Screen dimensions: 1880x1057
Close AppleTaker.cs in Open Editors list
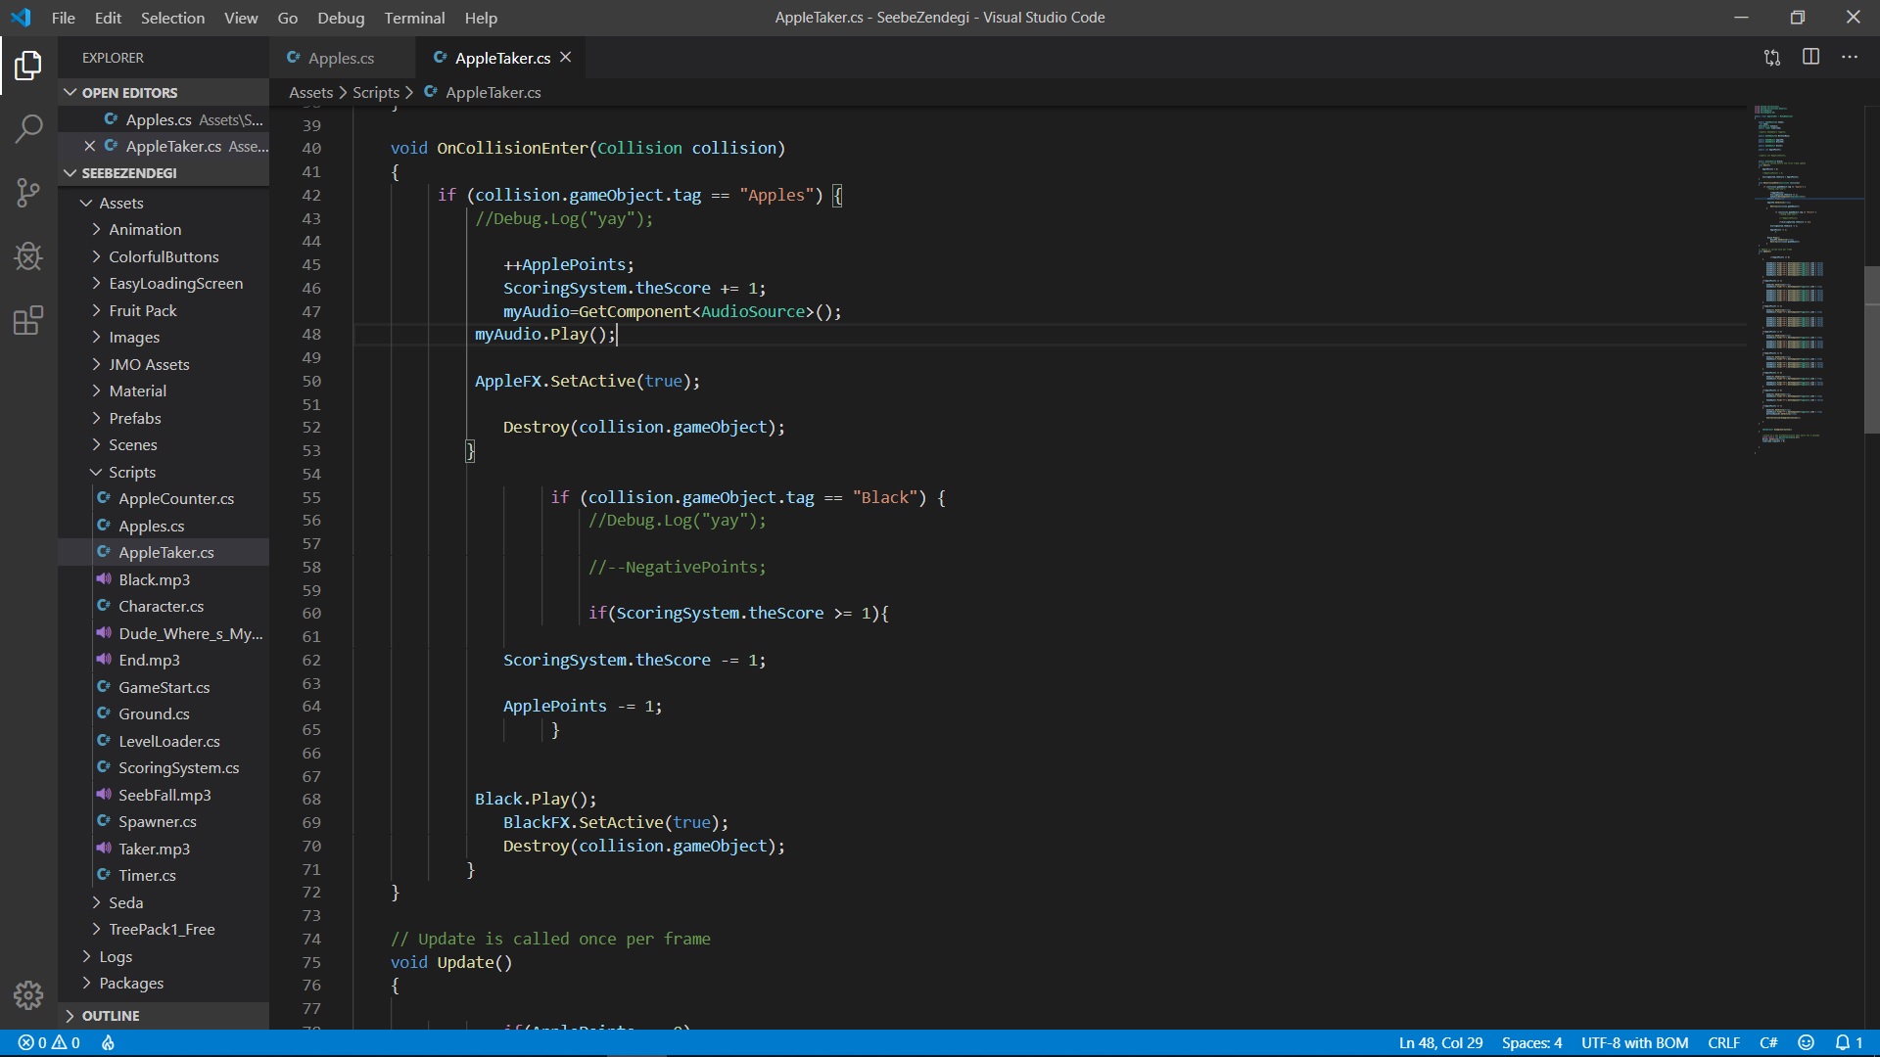pyautogui.click(x=89, y=146)
